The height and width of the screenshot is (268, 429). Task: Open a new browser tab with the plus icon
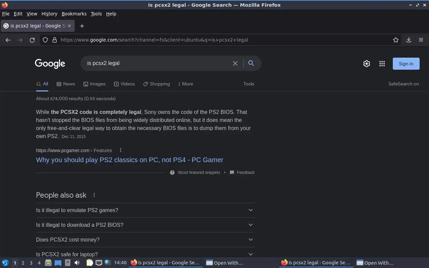[x=82, y=26]
